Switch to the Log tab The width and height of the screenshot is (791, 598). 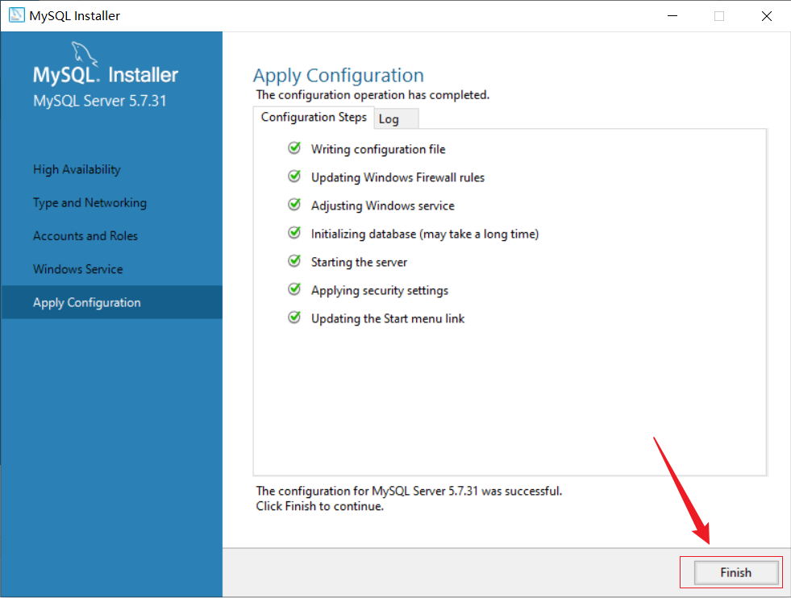[x=396, y=119]
